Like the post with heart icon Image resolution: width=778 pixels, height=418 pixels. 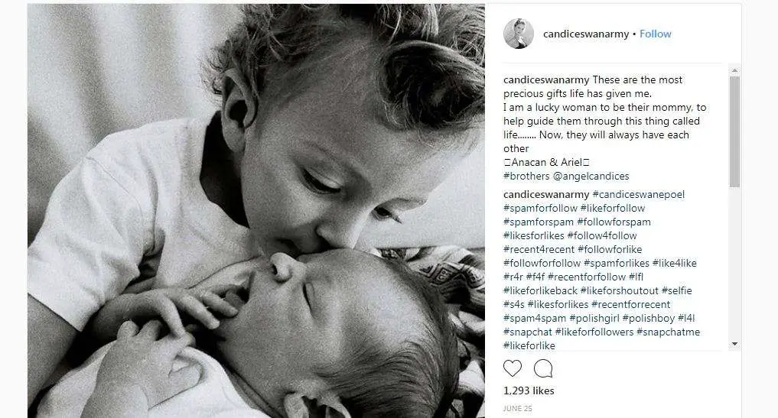[513, 368]
